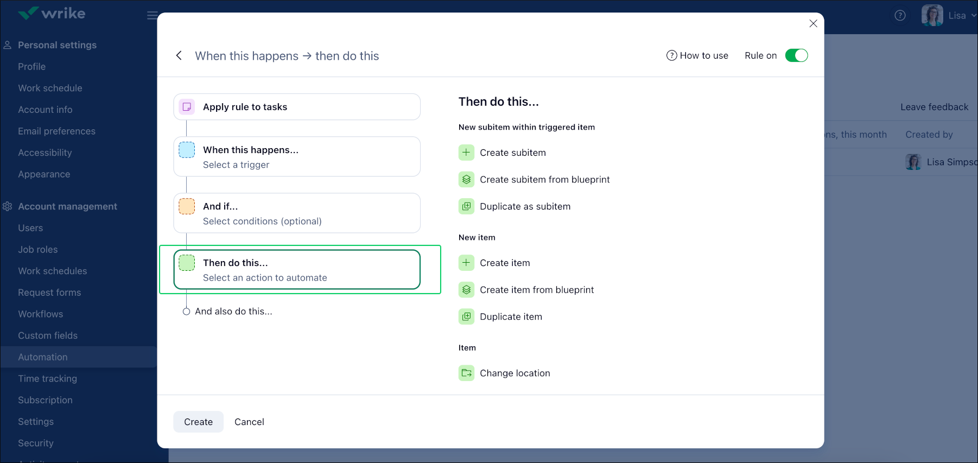Screen dimensions: 978x463
Task: Choose the Create subitem action
Action: (513, 153)
